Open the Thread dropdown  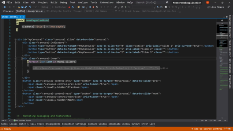(x=99, y=11)
